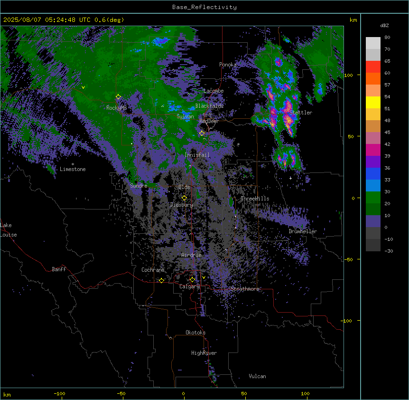Click the RockyMH label
409x400 pixels.
point(116,107)
